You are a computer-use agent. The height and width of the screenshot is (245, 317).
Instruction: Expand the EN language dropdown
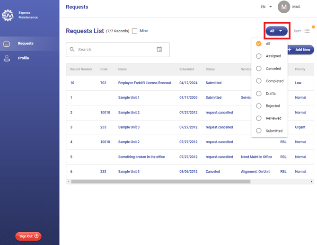(x=266, y=7)
